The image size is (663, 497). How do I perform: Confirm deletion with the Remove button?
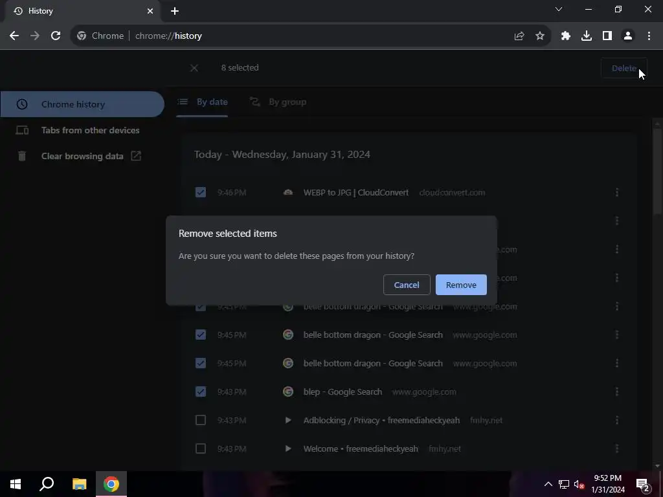click(461, 285)
